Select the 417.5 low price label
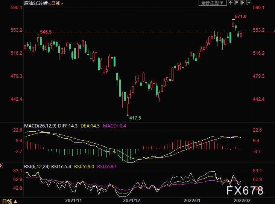The height and width of the screenshot is (204, 275). (135, 118)
